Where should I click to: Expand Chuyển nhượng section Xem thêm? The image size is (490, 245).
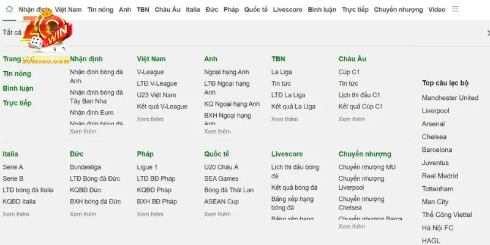pyautogui.click(x=352, y=226)
